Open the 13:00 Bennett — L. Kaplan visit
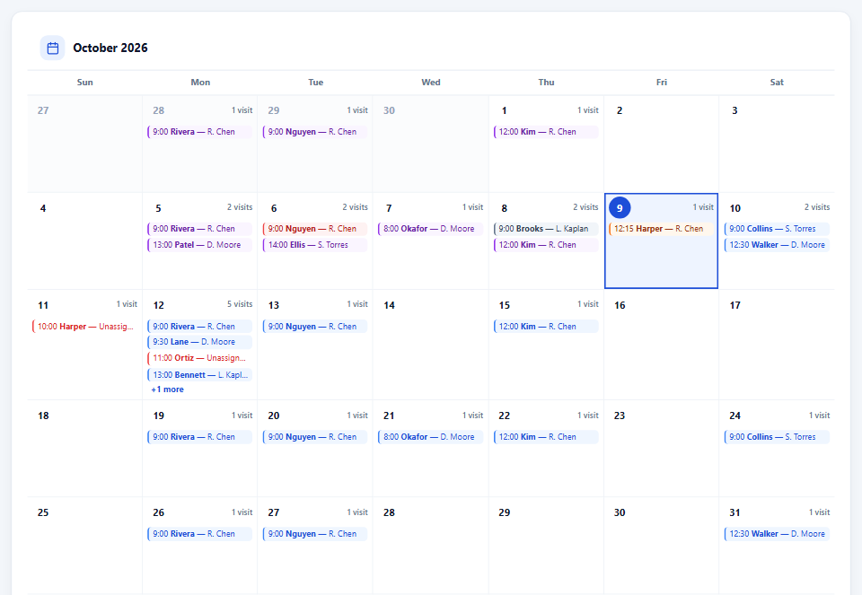The height and width of the screenshot is (595, 862). [199, 375]
